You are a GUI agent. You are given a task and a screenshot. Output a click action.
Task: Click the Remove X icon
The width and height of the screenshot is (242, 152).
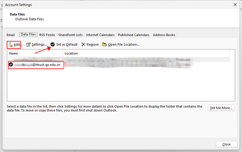[83, 45]
